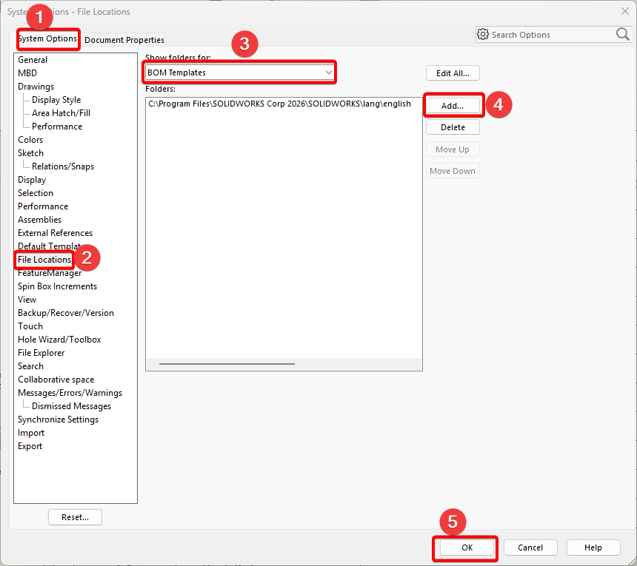Viewport: 637px width, 566px height.
Task: Open the Assemblies options category
Action: click(x=39, y=220)
